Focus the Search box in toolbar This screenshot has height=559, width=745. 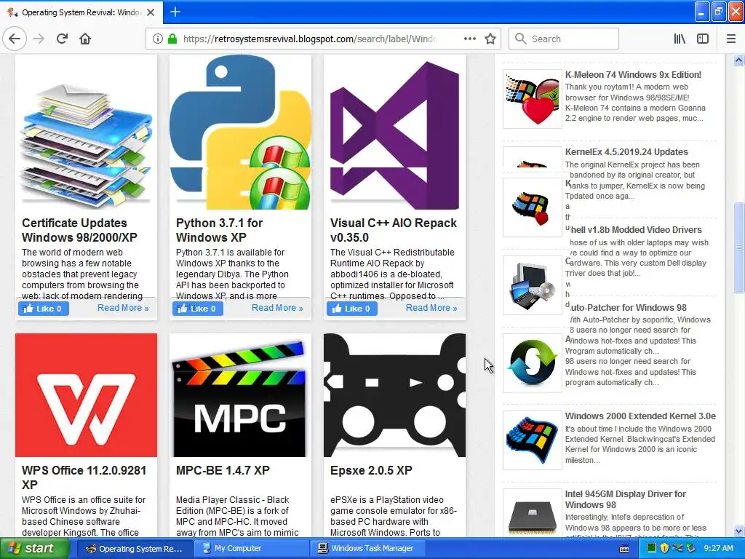click(x=564, y=39)
